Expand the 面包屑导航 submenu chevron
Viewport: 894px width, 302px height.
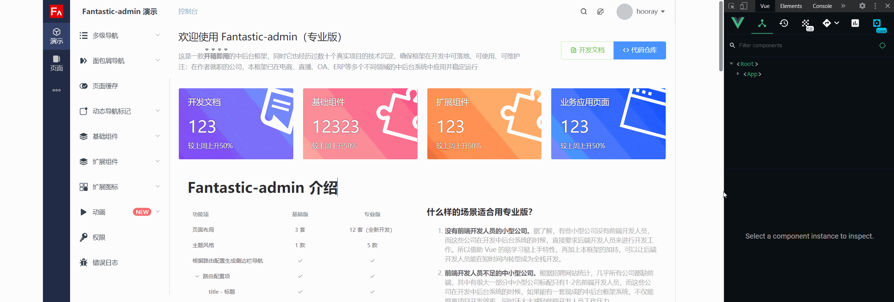click(x=157, y=60)
